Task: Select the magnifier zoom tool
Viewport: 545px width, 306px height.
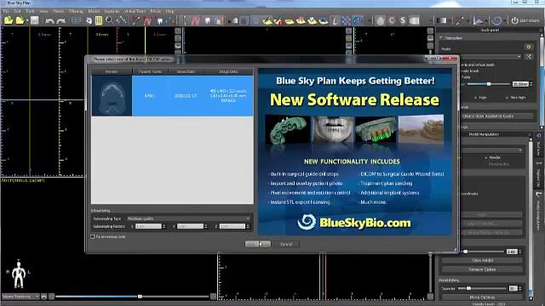Action: [x=109, y=20]
